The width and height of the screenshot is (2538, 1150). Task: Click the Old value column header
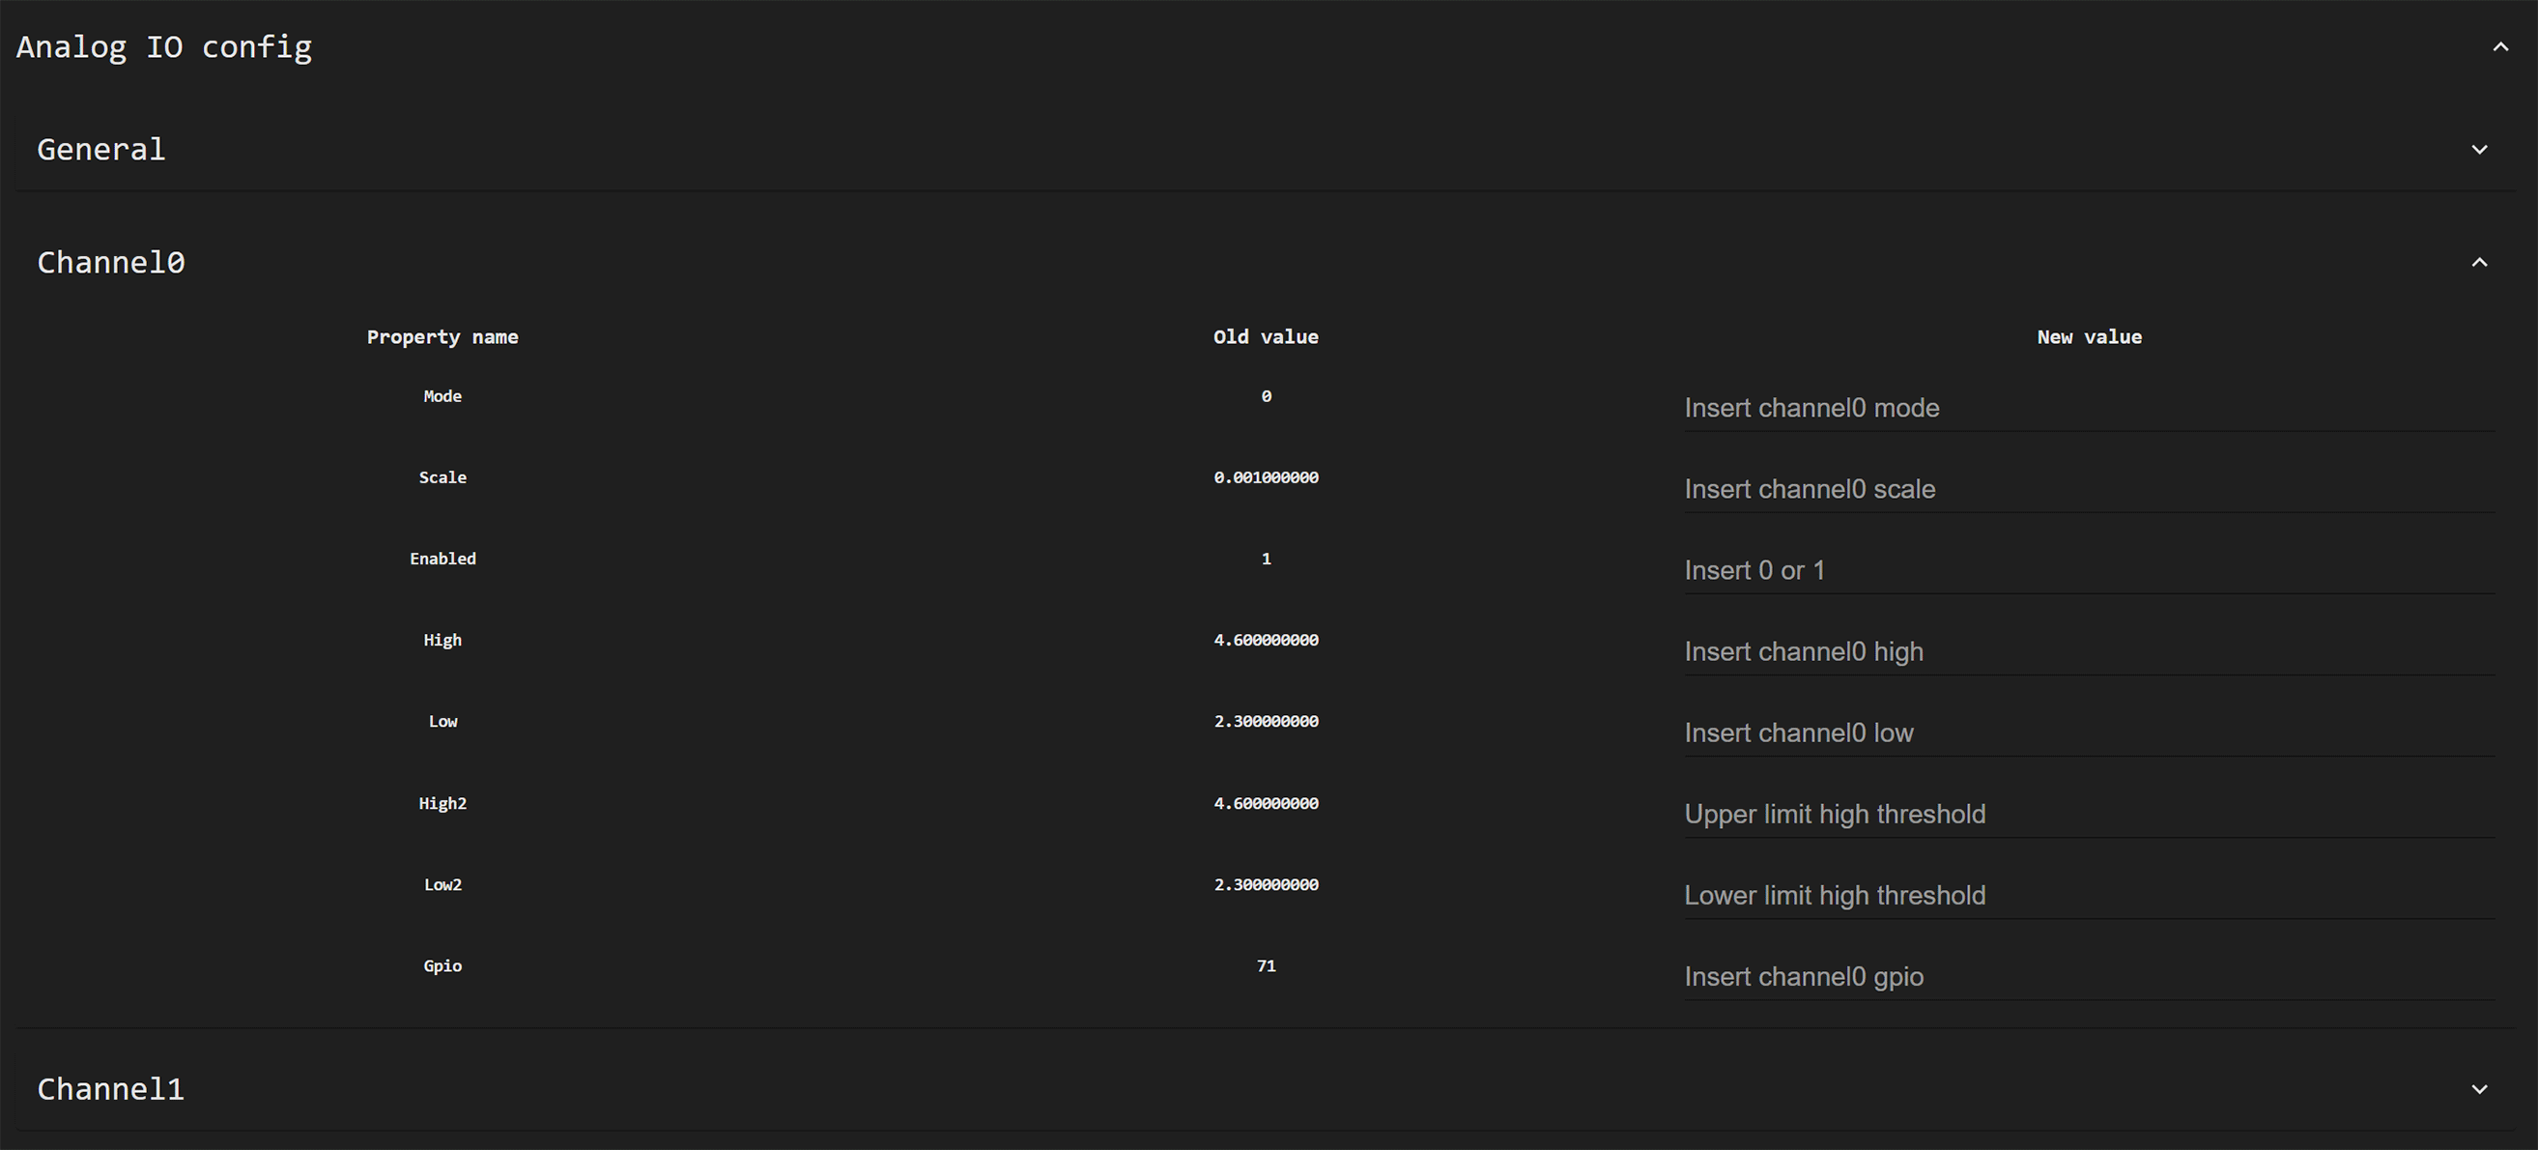point(1266,337)
